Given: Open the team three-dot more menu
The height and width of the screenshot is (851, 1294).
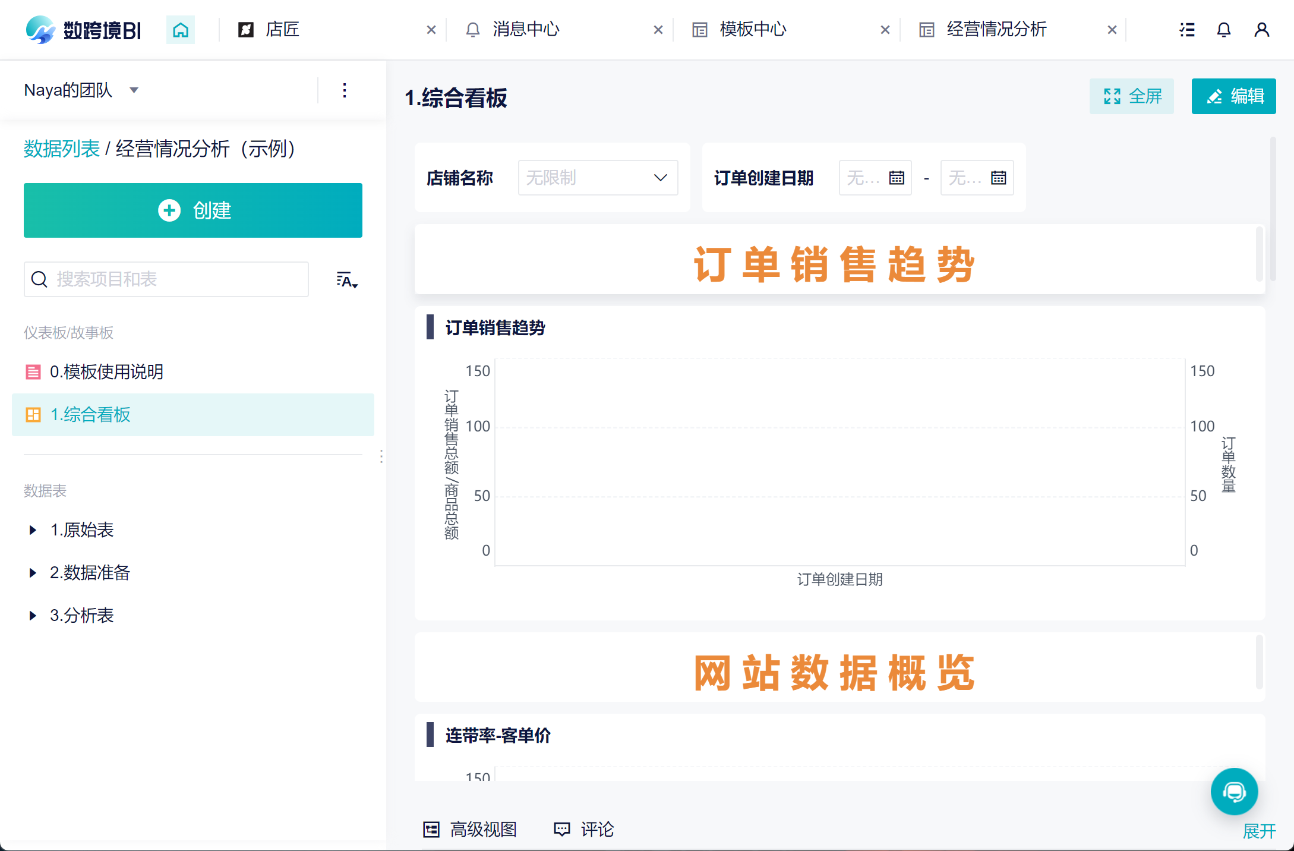Looking at the screenshot, I should tap(345, 90).
